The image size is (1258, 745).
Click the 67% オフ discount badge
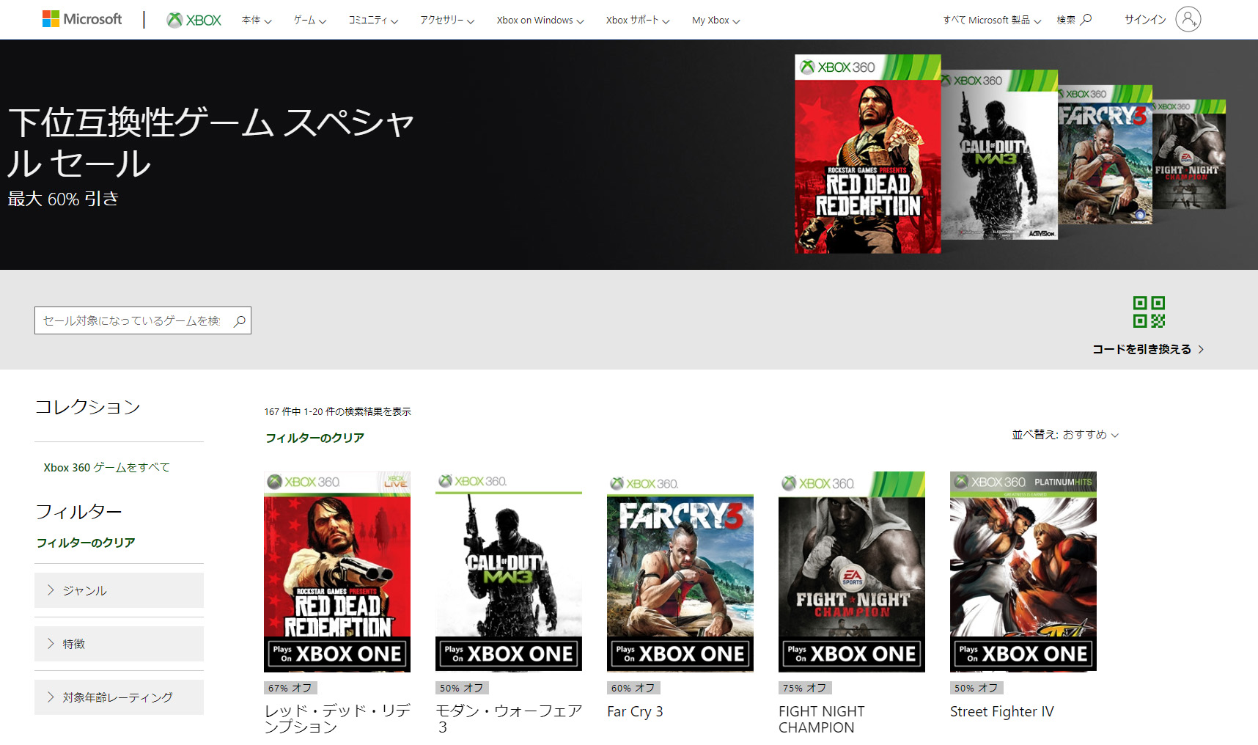tap(290, 688)
